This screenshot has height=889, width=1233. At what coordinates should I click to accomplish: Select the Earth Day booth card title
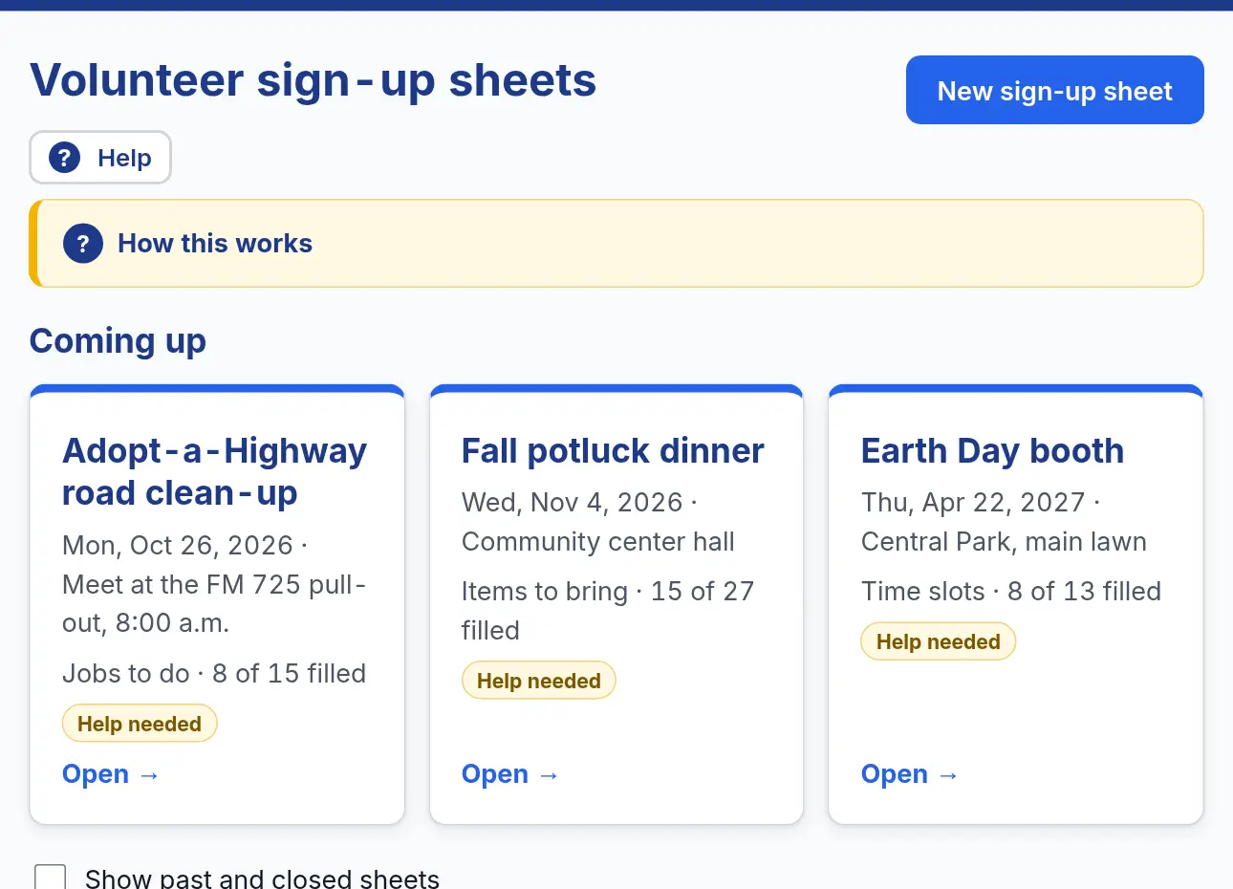(992, 450)
